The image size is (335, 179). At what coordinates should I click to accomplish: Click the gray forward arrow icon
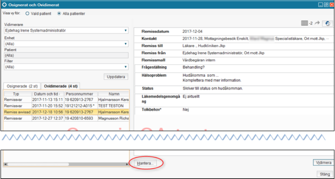(x=316, y=23)
